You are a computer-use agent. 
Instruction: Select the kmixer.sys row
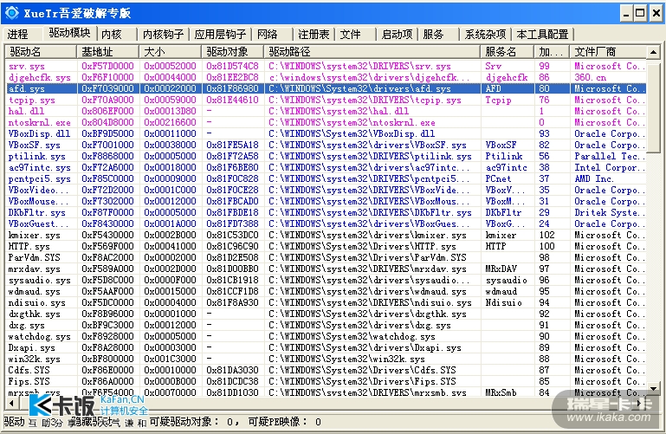click(326, 236)
